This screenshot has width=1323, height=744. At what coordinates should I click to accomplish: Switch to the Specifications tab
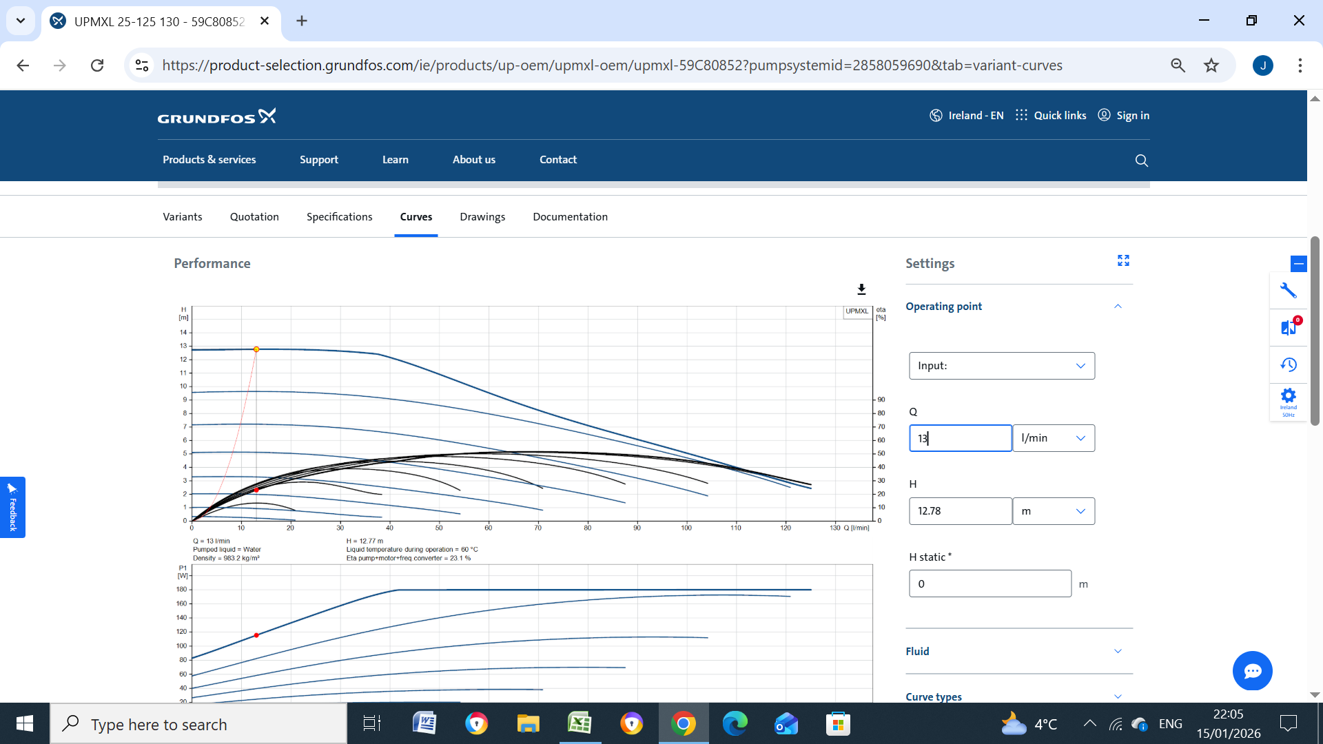point(339,217)
